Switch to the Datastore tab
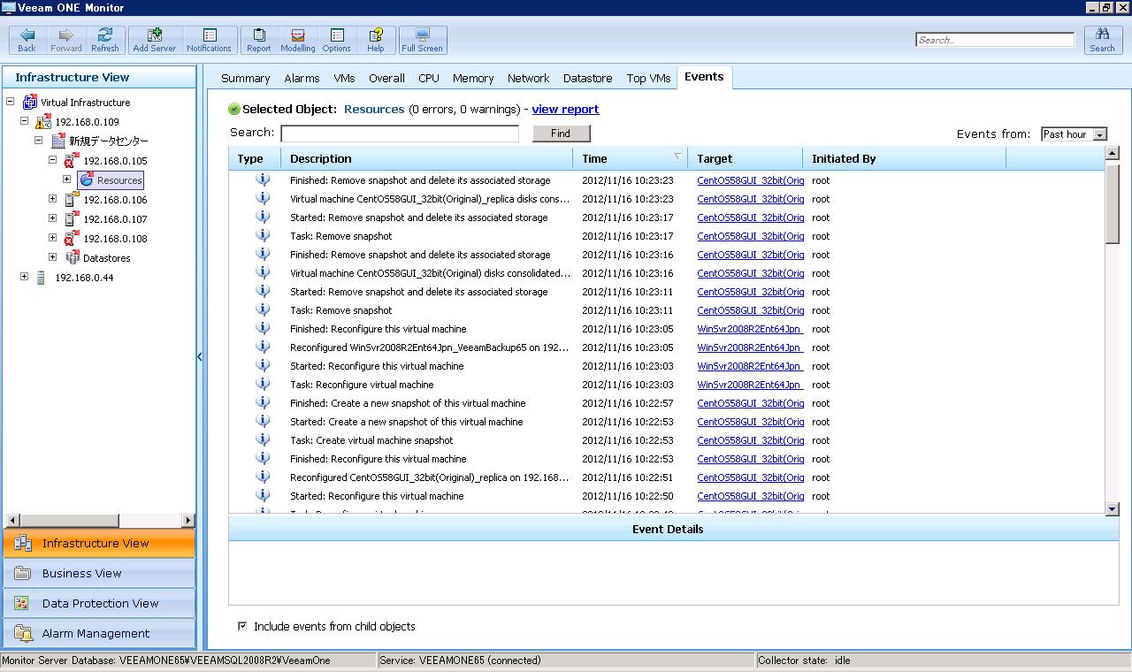 (587, 78)
